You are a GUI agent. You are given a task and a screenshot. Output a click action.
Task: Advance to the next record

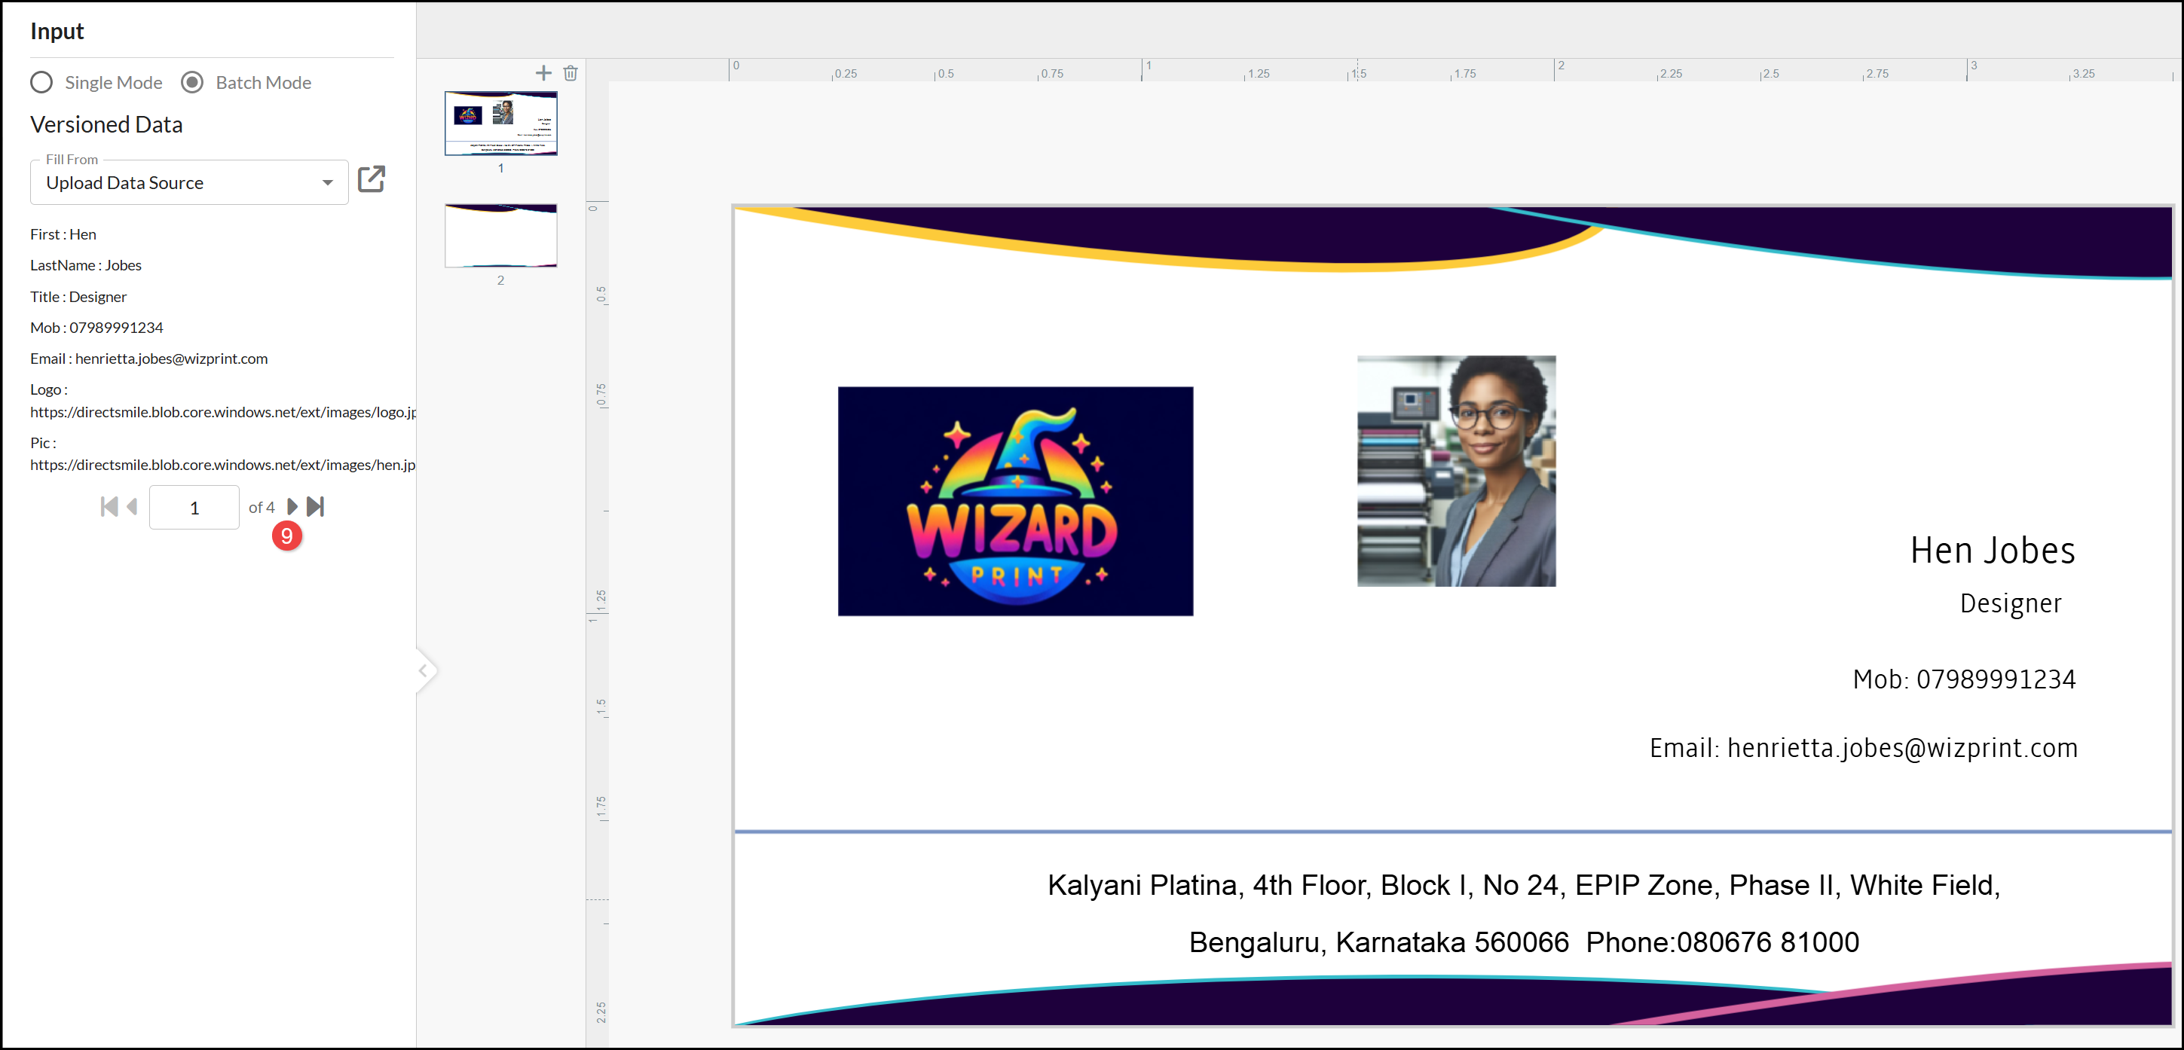(292, 507)
